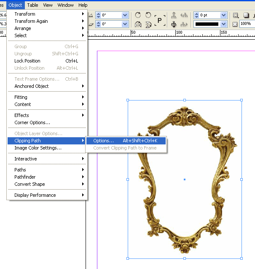Click the top-right selection handle of frame

242,100
